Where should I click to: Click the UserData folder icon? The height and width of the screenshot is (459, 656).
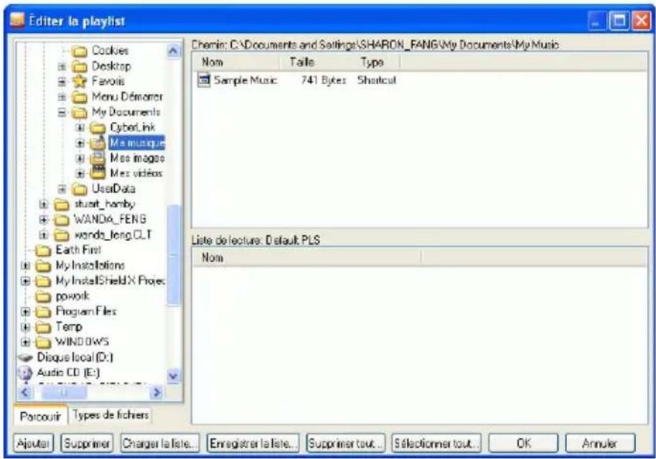pyautogui.click(x=80, y=189)
